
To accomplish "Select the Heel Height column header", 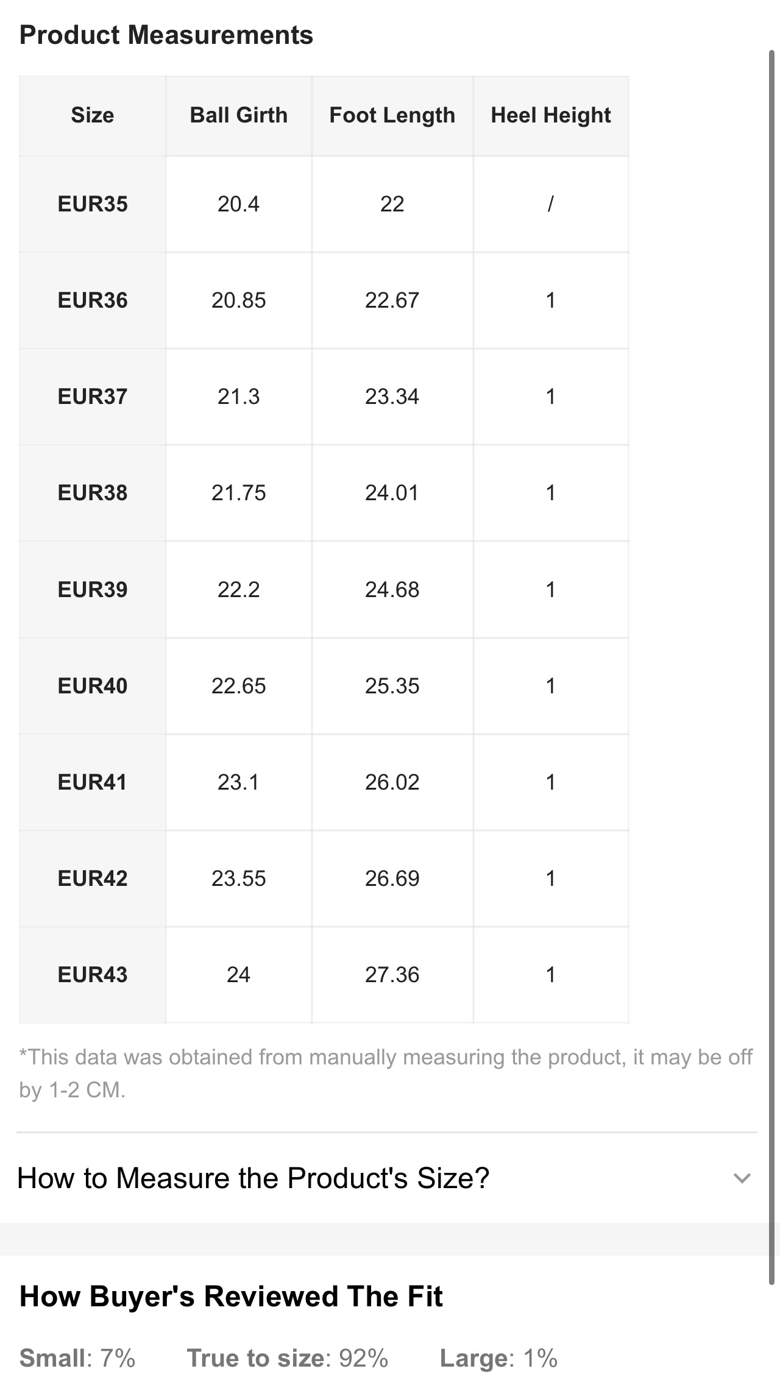I will (551, 115).
